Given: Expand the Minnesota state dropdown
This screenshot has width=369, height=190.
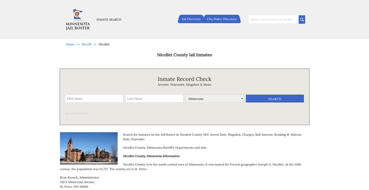Looking at the screenshot, I should click(x=214, y=99).
